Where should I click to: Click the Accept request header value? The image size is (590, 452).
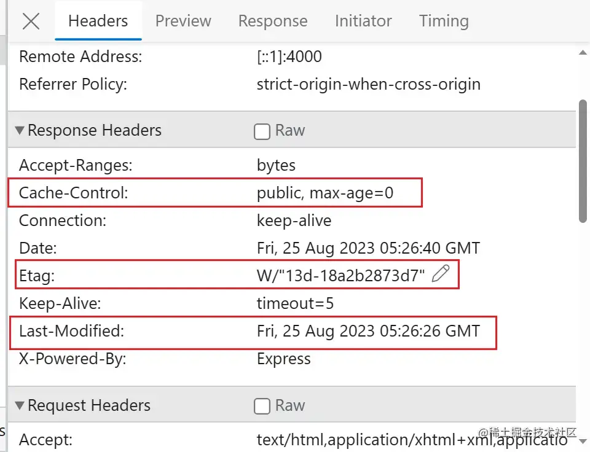412,440
